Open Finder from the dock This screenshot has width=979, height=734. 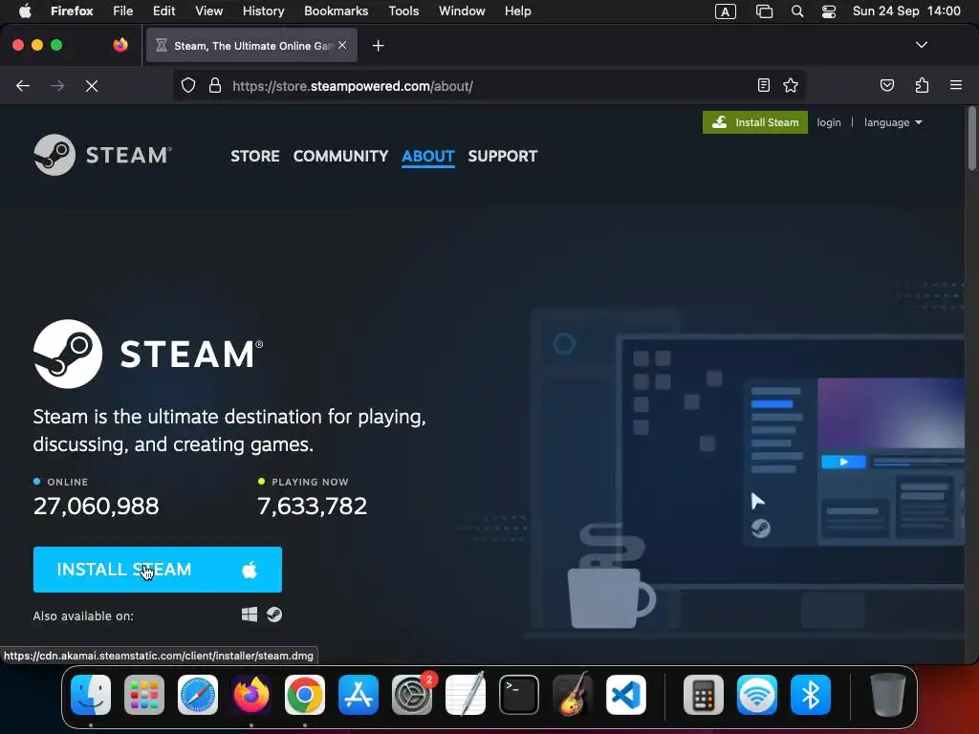[x=91, y=695]
